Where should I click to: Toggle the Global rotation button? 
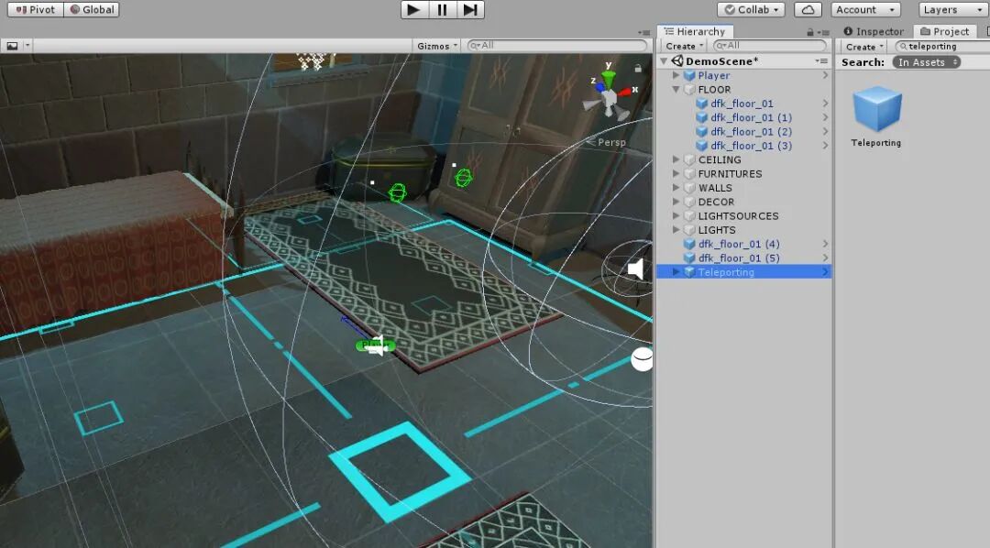(x=93, y=9)
